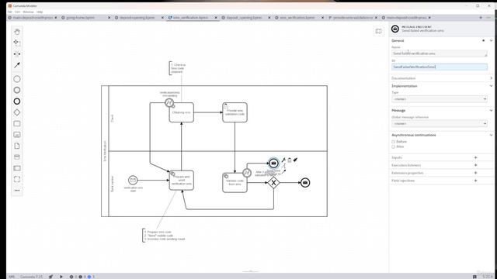Viewport: 497px width, 279px height.
Task: Activate the hand tool in the palette
Action: point(17,32)
